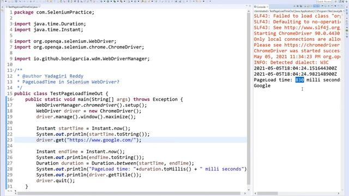Click the ChromeDriver import on line 7
The width and height of the screenshot is (349, 196).
pos(79,47)
